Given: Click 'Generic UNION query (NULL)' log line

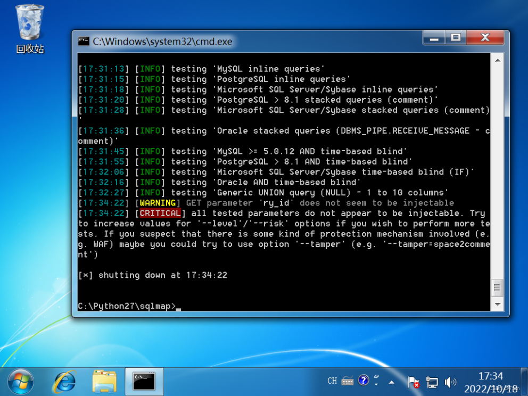Looking at the screenshot, I should pos(263,193).
